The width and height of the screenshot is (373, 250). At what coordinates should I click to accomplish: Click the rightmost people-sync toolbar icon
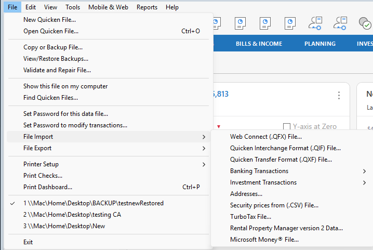tap(340, 23)
